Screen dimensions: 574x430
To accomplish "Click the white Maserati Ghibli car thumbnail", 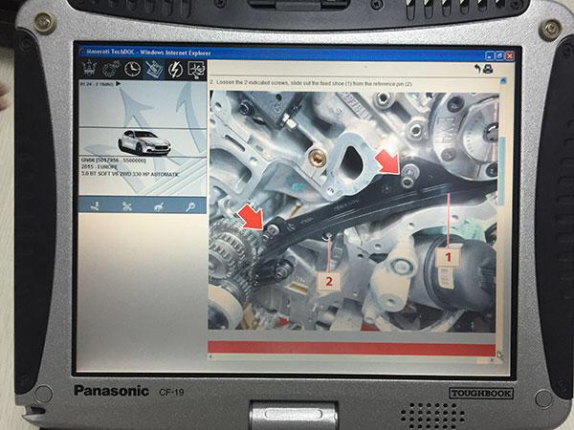I will [144, 142].
